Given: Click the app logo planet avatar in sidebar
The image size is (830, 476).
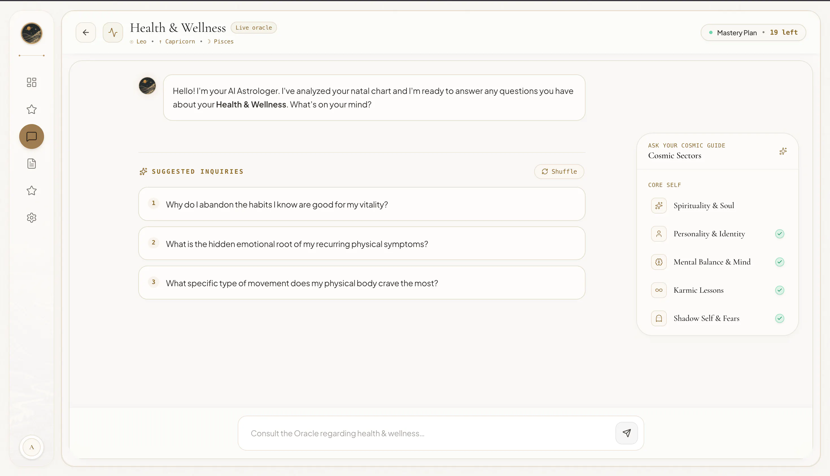Looking at the screenshot, I should coord(31,33).
